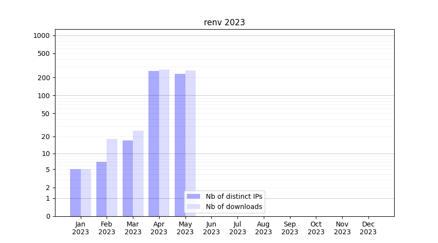Viewport: 438px width, 243px height.
Task: Click the January distinct IPs bar
Action: pos(75,192)
